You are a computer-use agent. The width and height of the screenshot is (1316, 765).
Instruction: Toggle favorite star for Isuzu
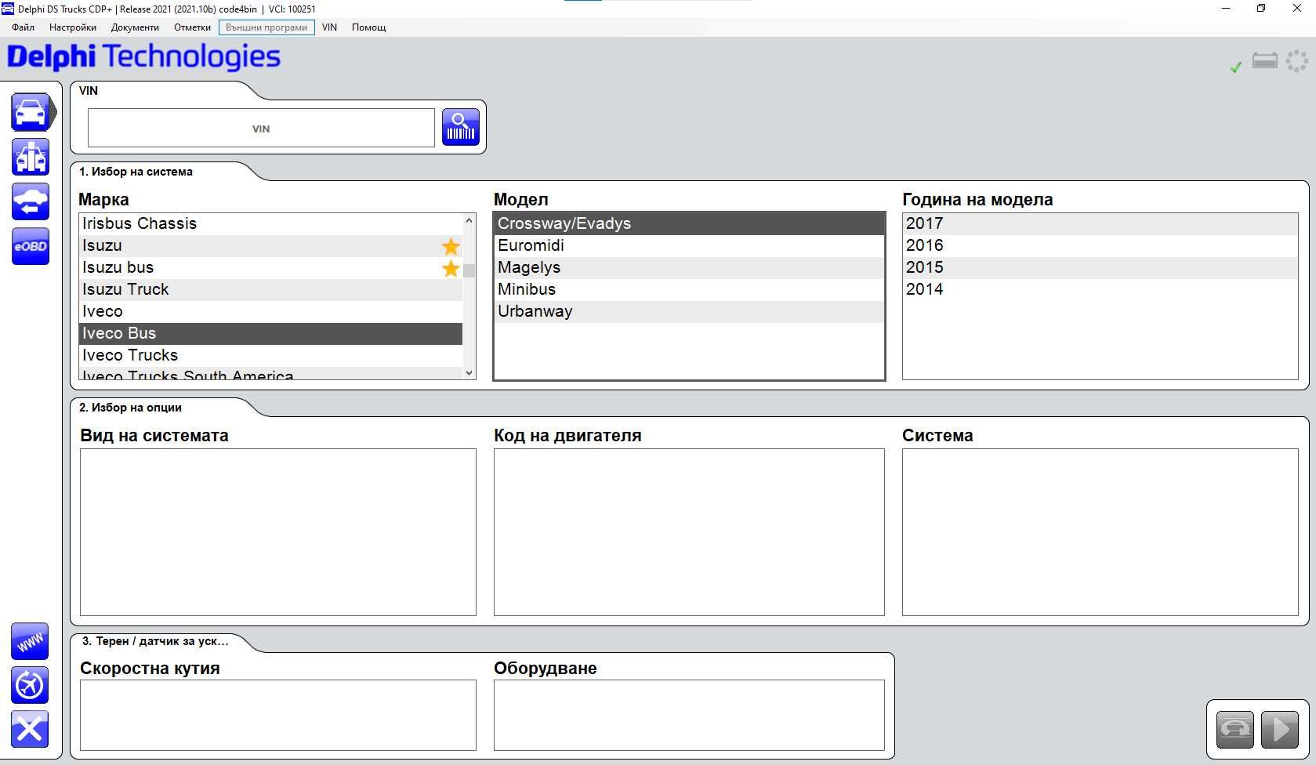451,246
